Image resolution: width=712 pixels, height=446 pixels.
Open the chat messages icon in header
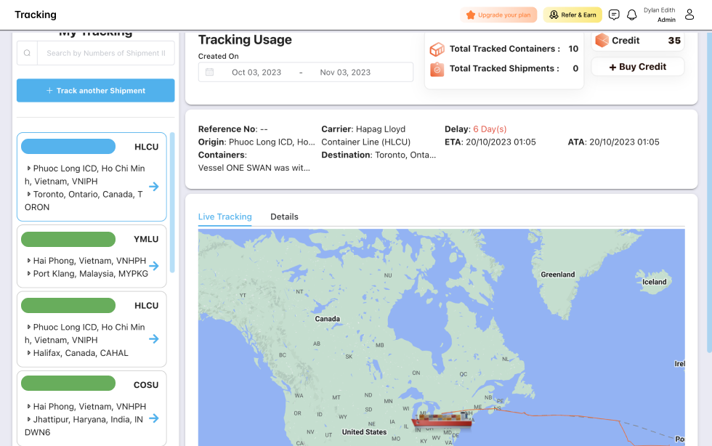[613, 15]
